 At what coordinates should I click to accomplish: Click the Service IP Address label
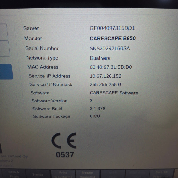pos(50,76)
